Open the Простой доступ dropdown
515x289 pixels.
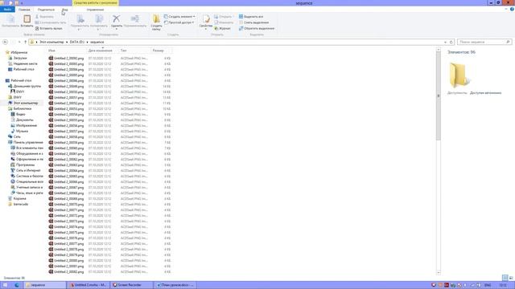coord(179,22)
